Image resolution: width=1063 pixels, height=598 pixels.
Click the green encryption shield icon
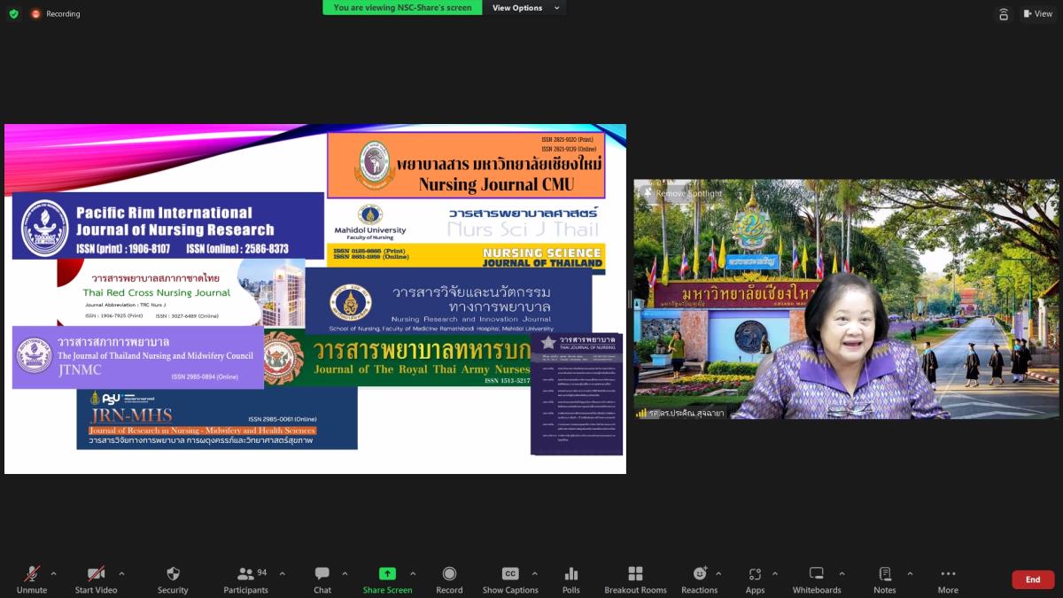[x=13, y=13]
